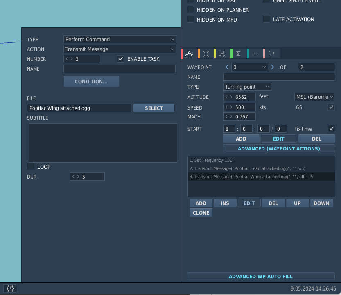This screenshot has height=295, width=341.
Task: Move action DOWN in list
Action: click(321, 203)
